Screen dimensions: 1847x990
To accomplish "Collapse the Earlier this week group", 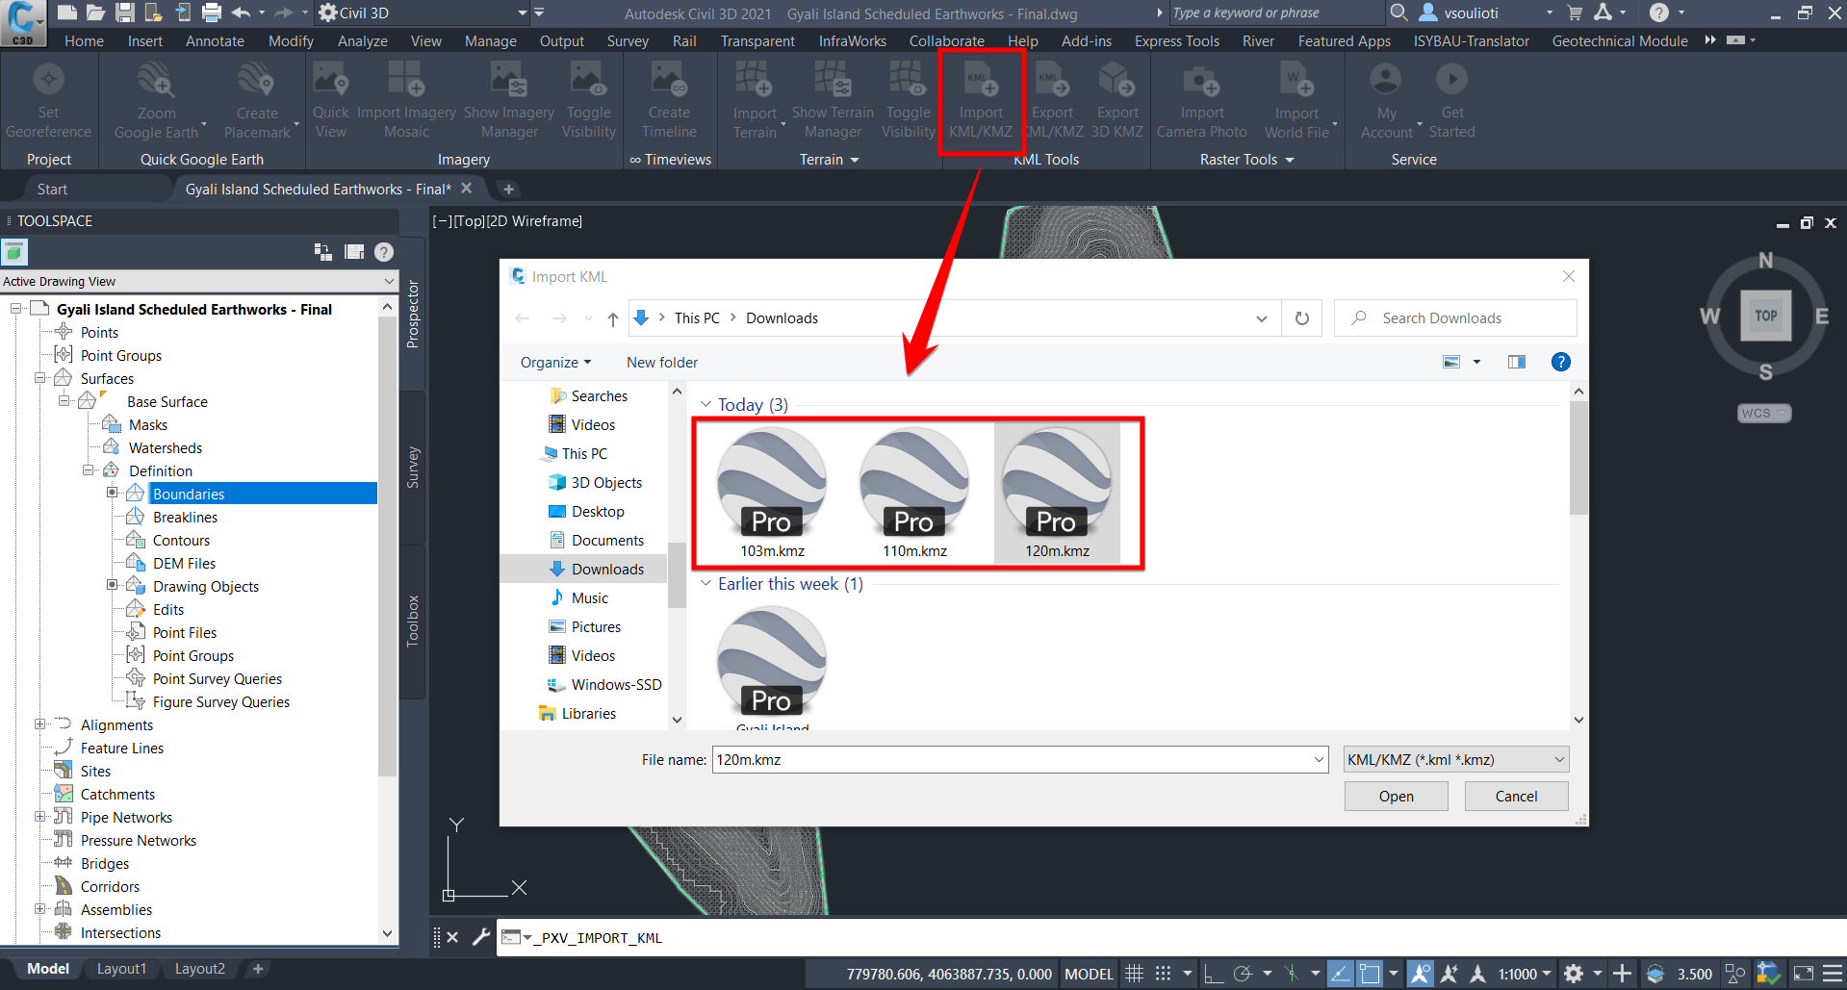I will [x=705, y=584].
